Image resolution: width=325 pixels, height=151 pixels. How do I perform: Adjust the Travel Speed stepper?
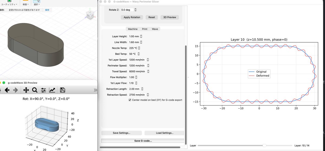[148, 71]
